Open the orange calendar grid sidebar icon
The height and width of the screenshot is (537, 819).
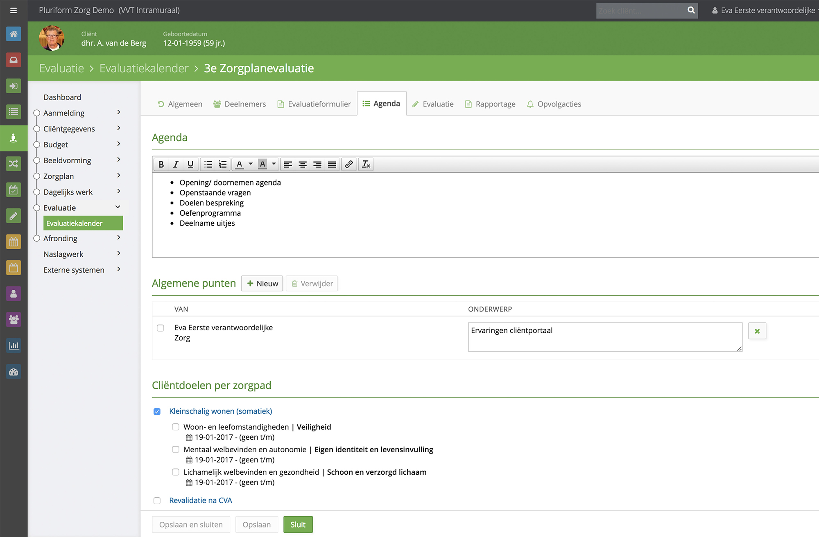pyautogui.click(x=14, y=242)
